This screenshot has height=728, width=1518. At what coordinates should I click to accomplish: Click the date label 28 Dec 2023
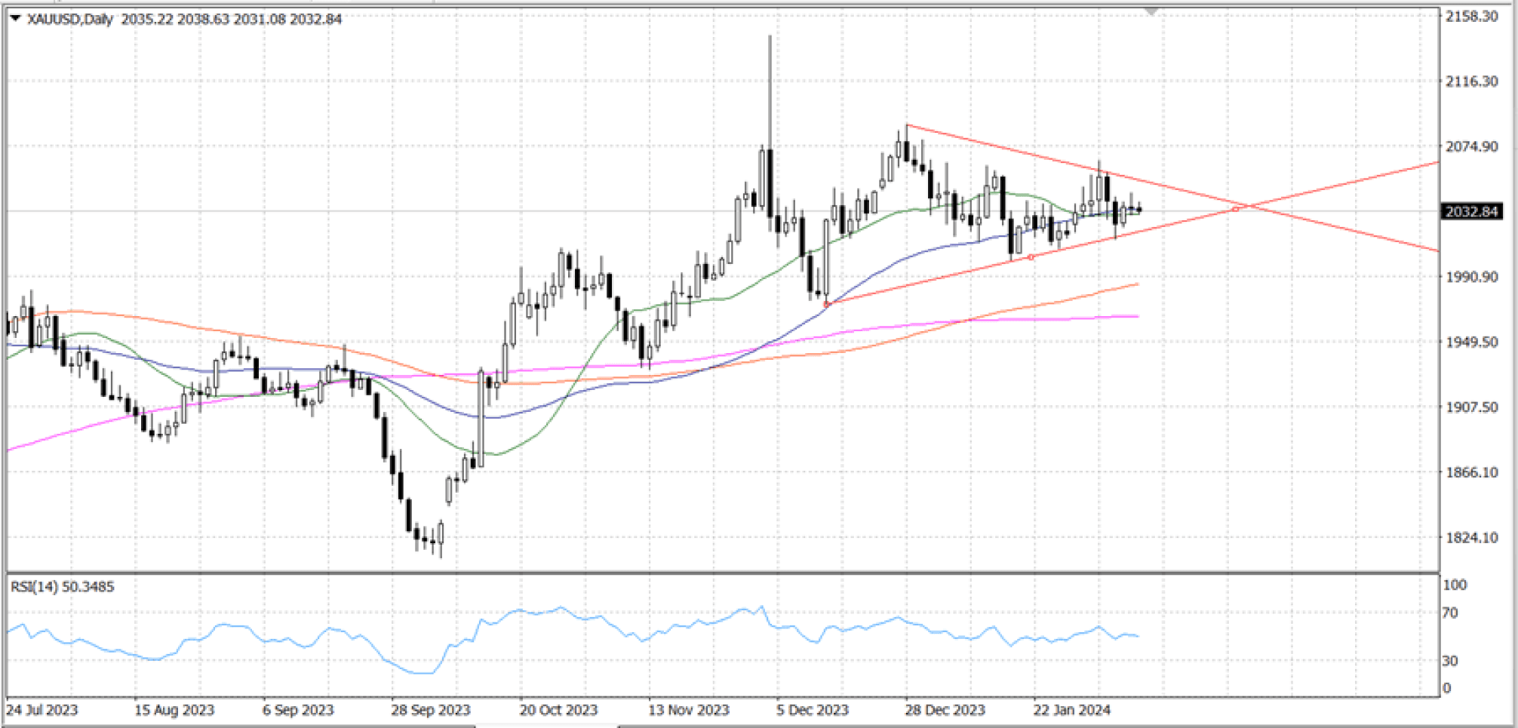tap(945, 710)
